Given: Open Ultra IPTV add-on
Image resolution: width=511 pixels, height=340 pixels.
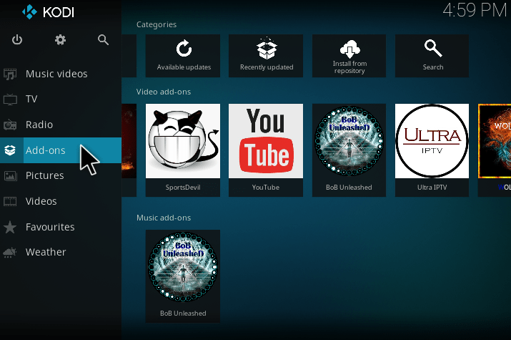Looking at the screenshot, I should (432, 150).
